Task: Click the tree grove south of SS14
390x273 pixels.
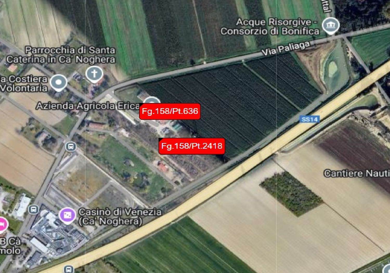Action: [x=291, y=194]
